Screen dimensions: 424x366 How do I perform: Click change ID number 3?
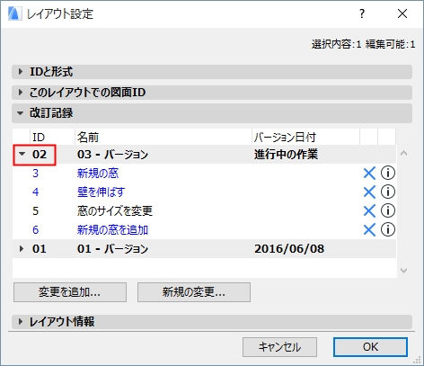pos(35,174)
